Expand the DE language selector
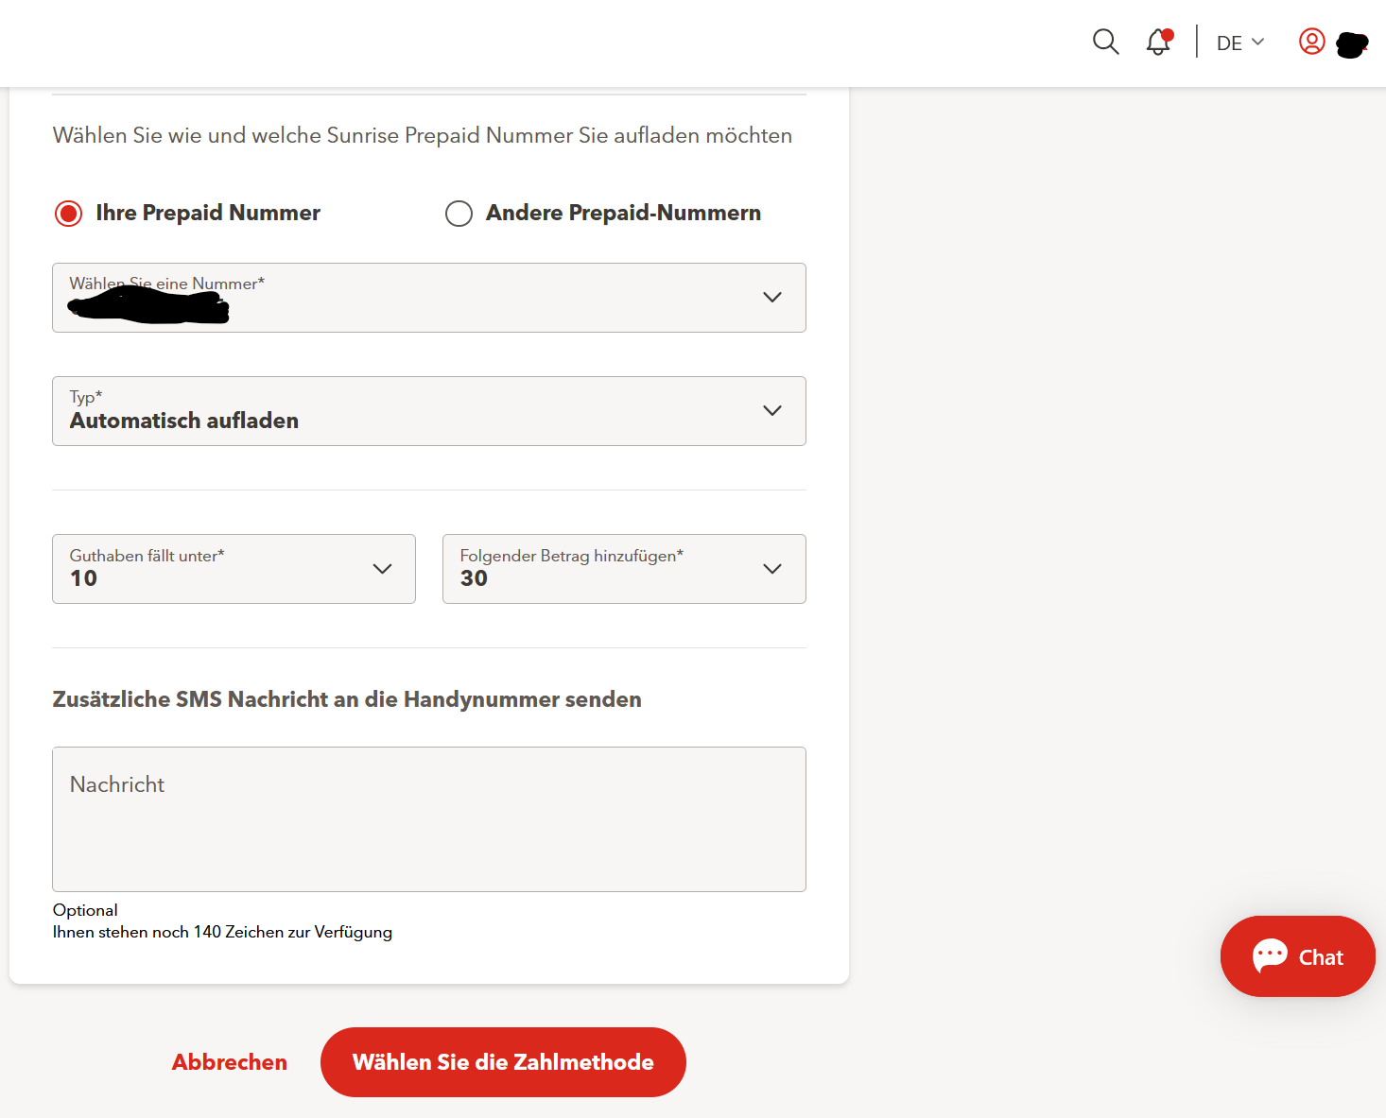 coord(1239,43)
